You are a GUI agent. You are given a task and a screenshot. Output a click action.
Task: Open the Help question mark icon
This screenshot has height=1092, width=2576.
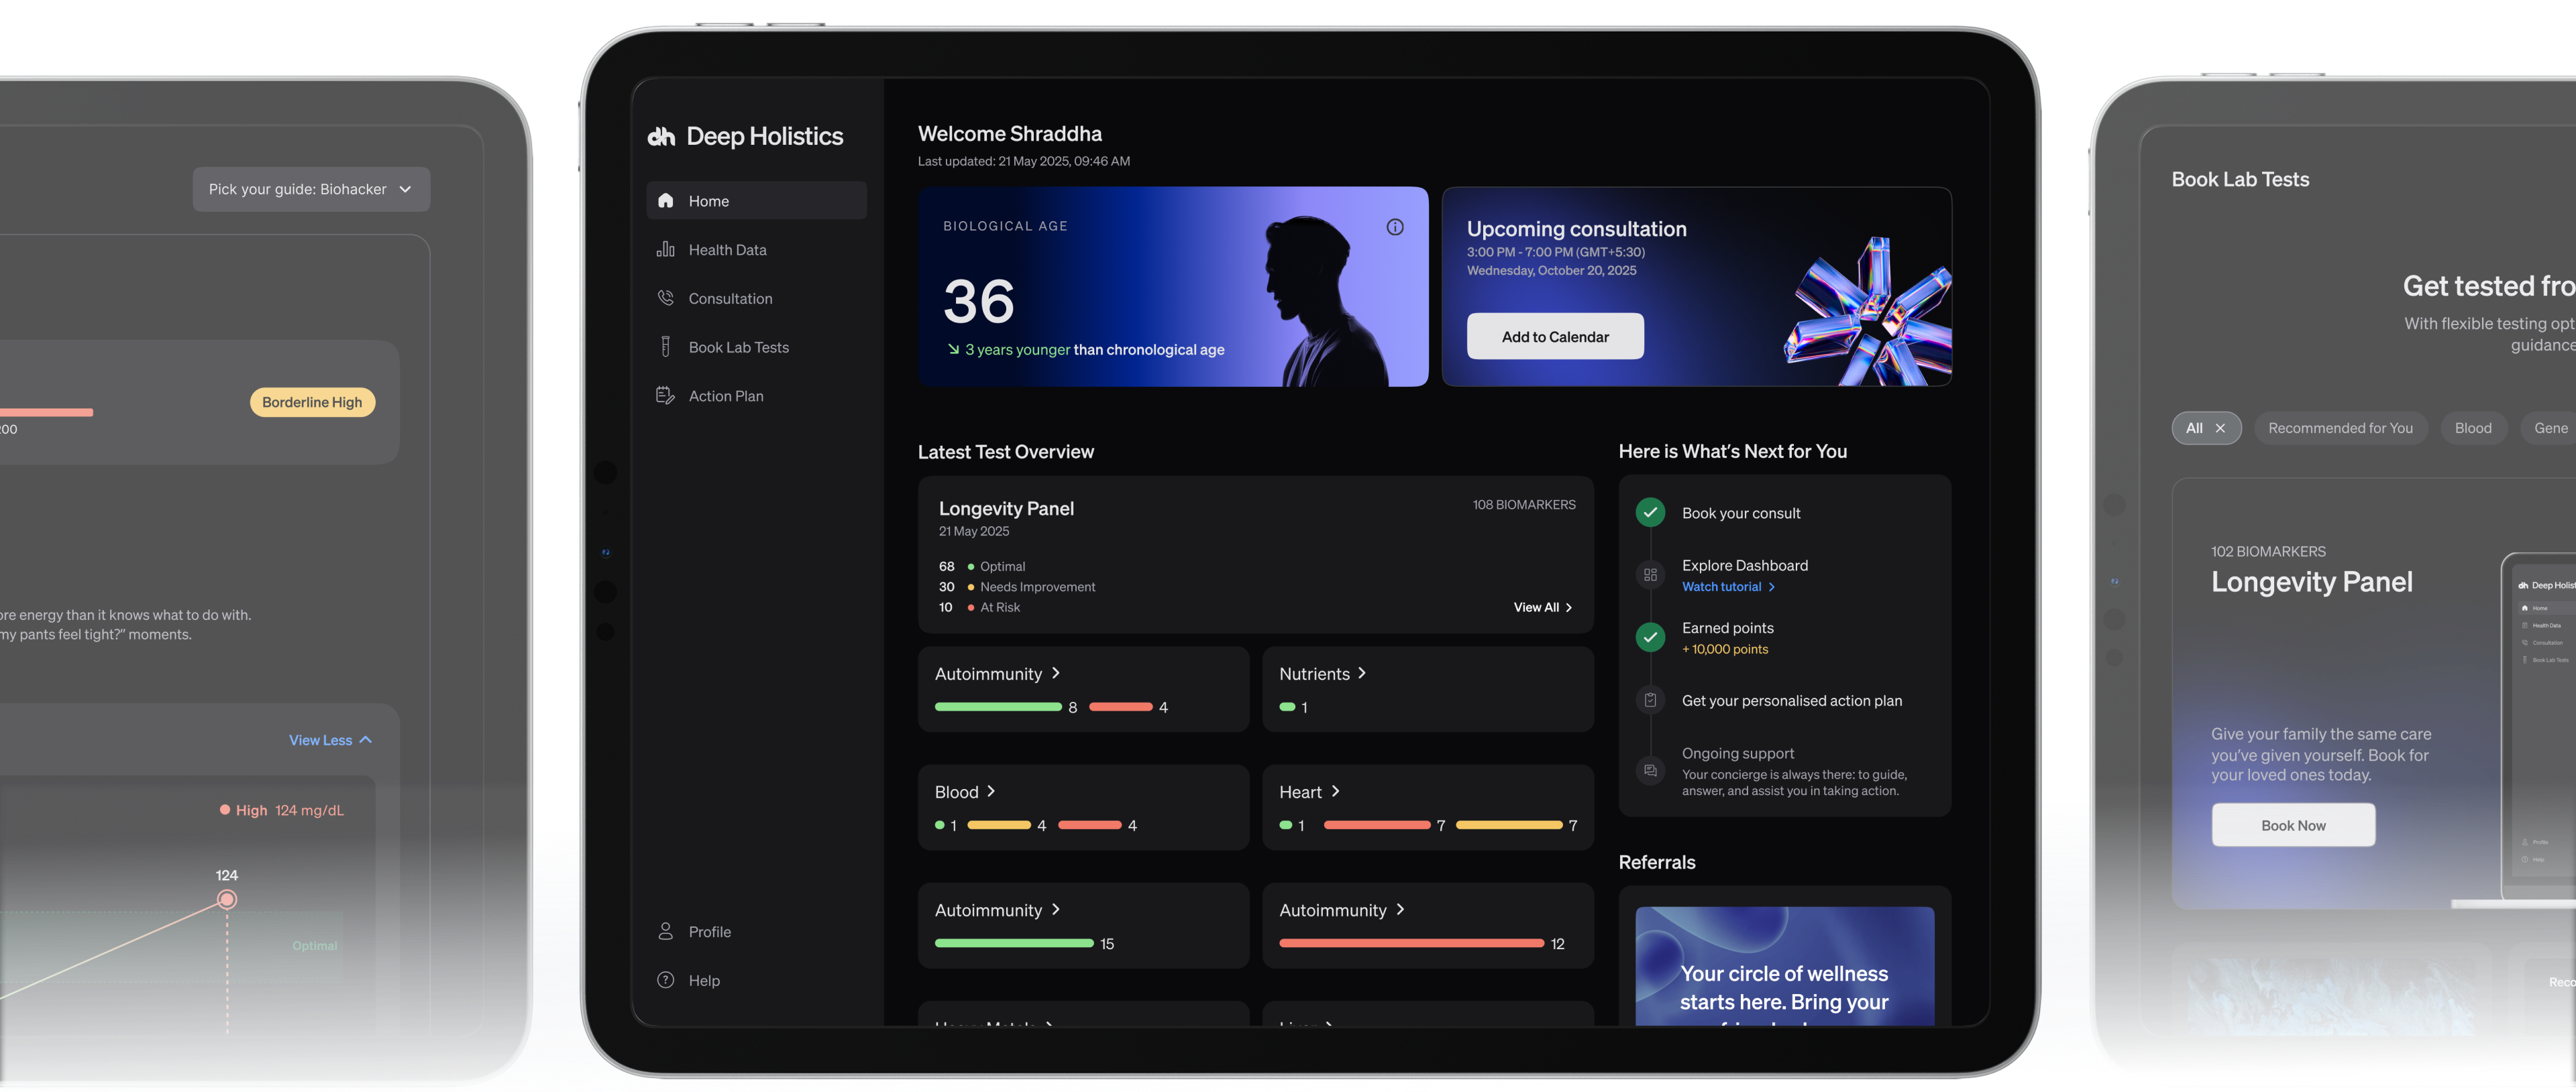pos(665,980)
